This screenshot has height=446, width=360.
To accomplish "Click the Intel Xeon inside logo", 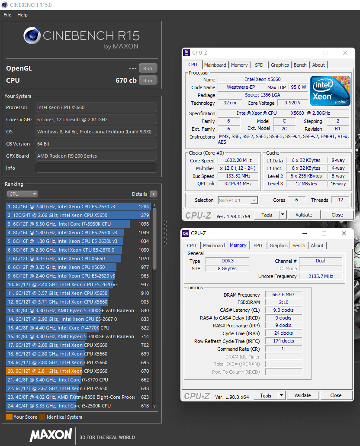I will (x=330, y=91).
